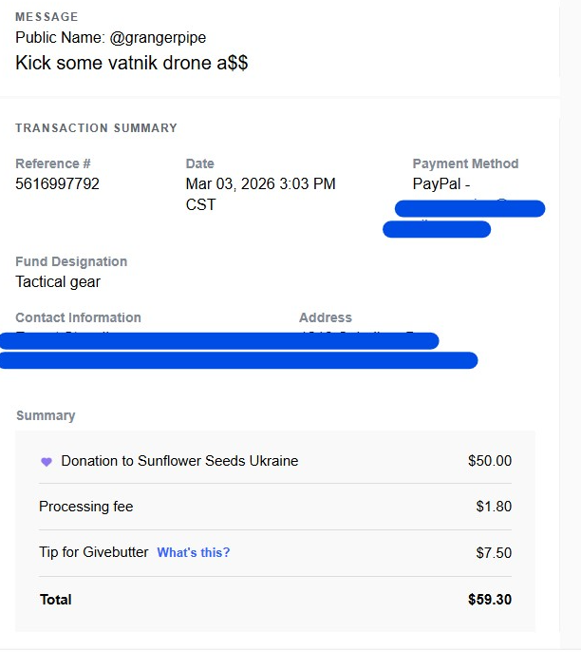Click the "Address" field label
581x652 pixels.
click(x=325, y=317)
